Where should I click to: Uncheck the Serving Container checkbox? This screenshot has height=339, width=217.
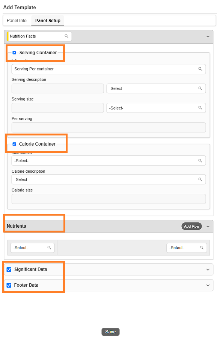click(x=14, y=53)
